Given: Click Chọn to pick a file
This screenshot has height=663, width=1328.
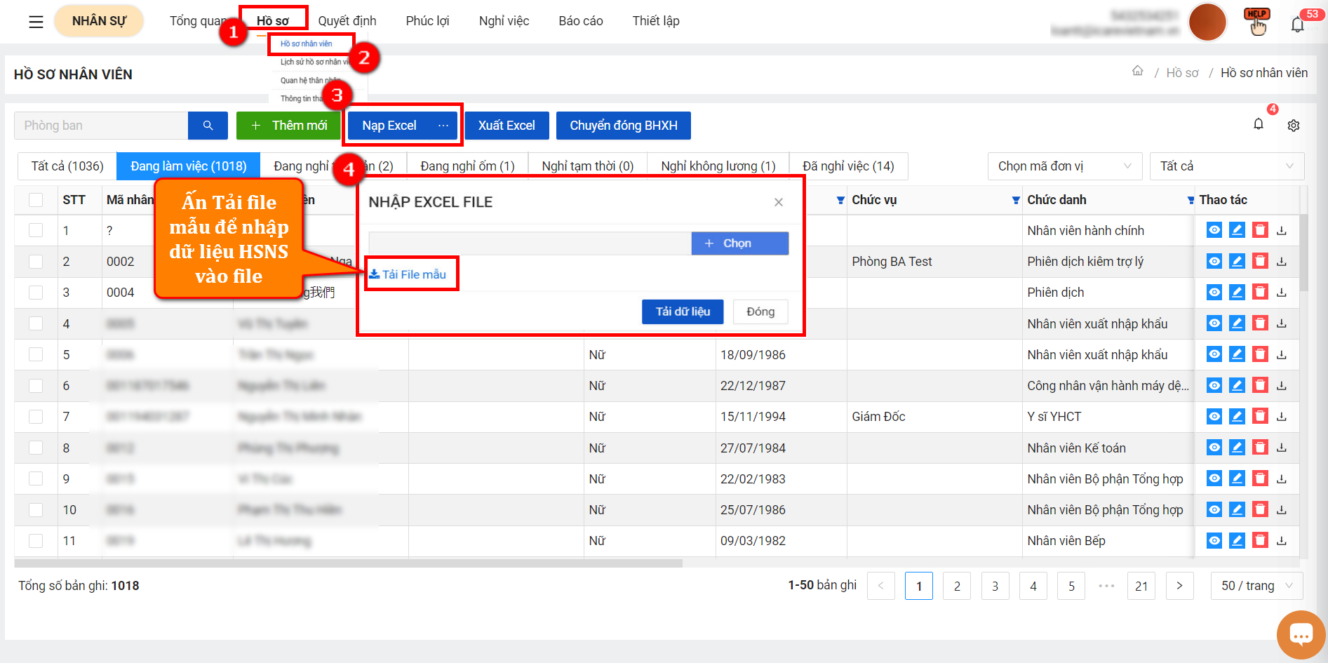Looking at the screenshot, I should pos(740,243).
